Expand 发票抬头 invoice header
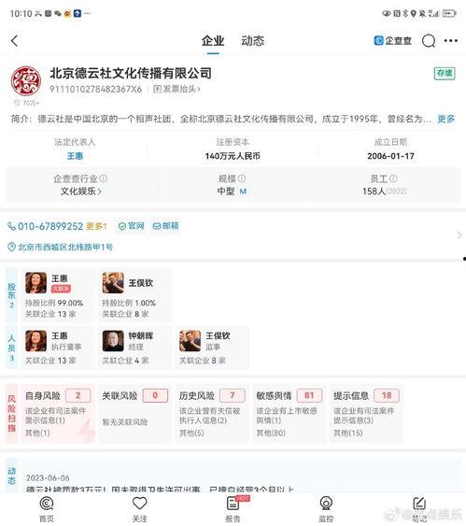 pyautogui.click(x=177, y=89)
